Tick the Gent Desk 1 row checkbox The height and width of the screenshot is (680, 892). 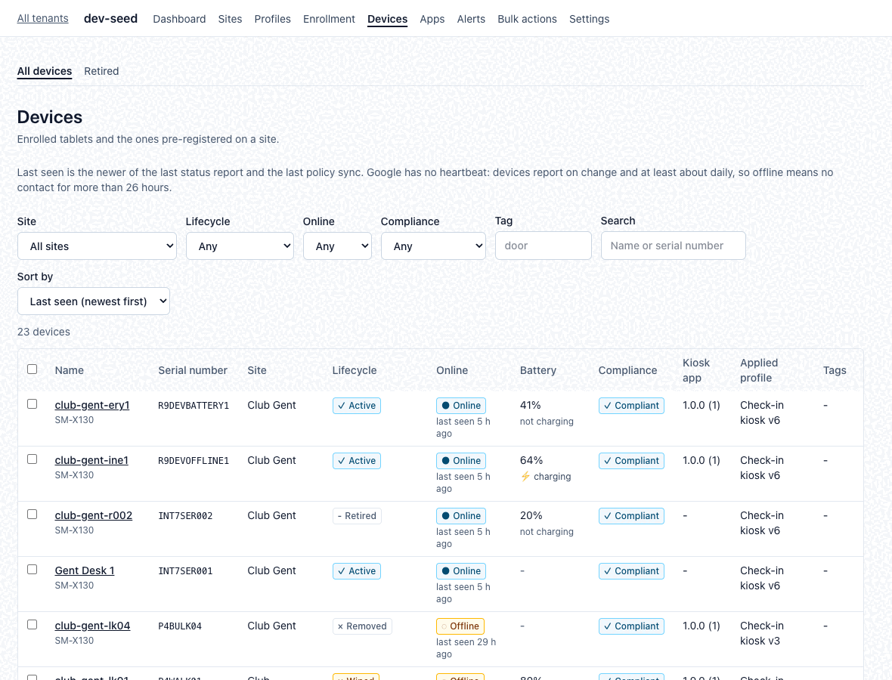33,569
